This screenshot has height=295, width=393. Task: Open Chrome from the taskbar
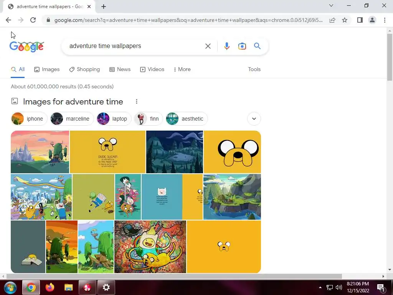coord(31,287)
